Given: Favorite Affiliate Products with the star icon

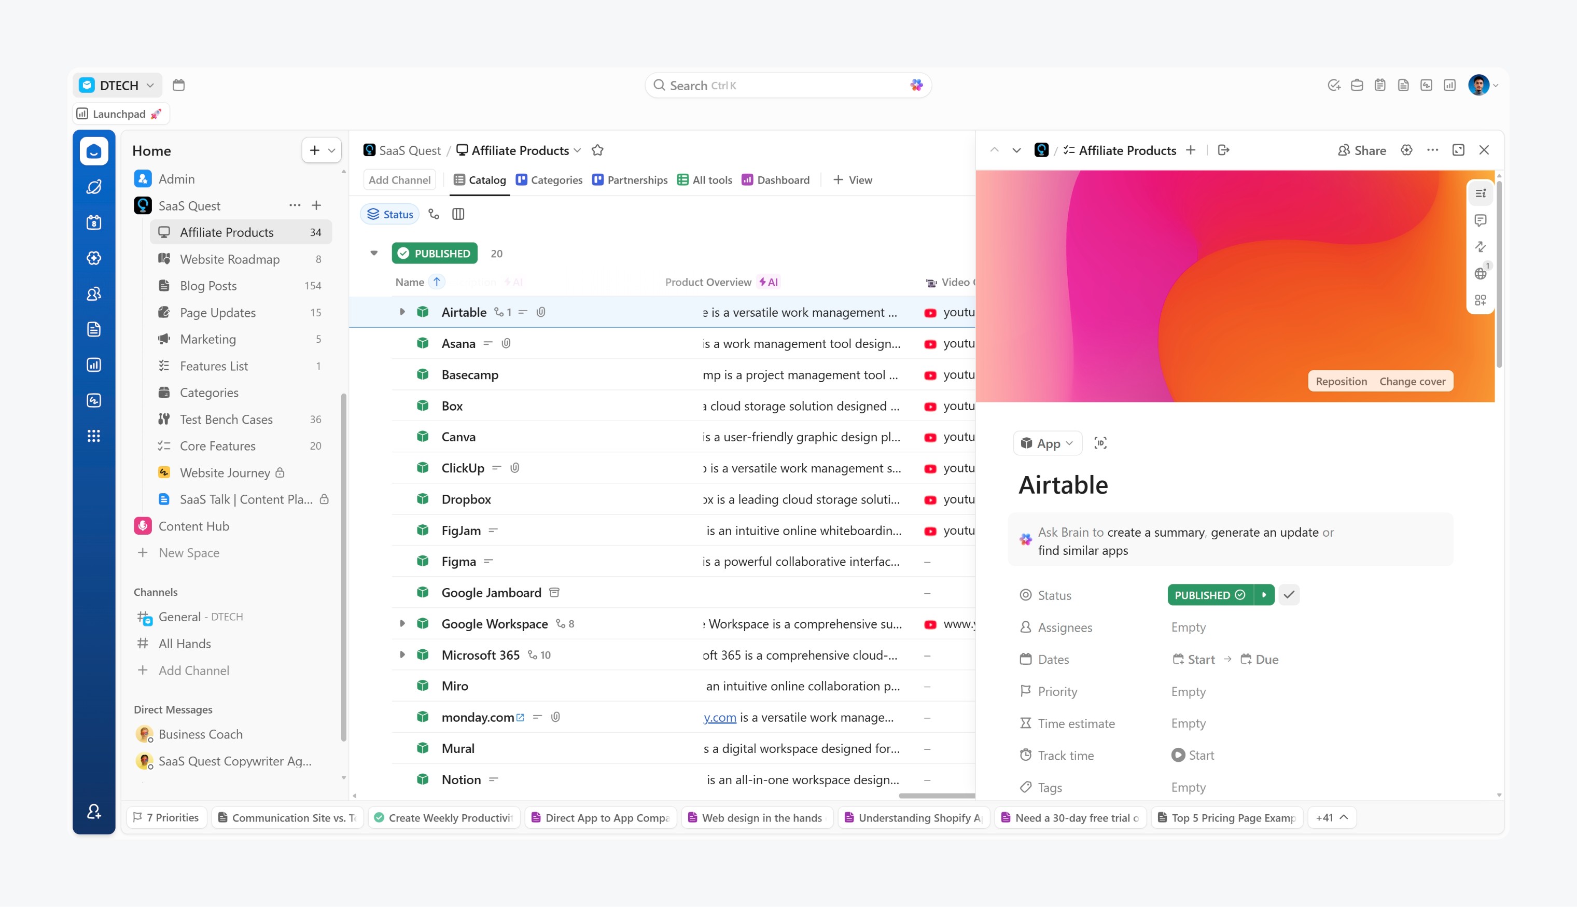Looking at the screenshot, I should click(597, 150).
